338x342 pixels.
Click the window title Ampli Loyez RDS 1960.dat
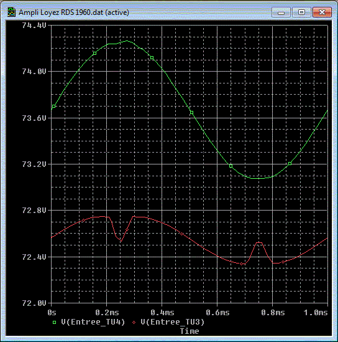tap(61, 12)
